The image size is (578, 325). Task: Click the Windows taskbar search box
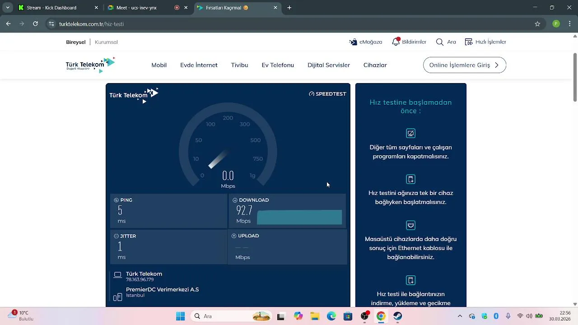(x=230, y=316)
